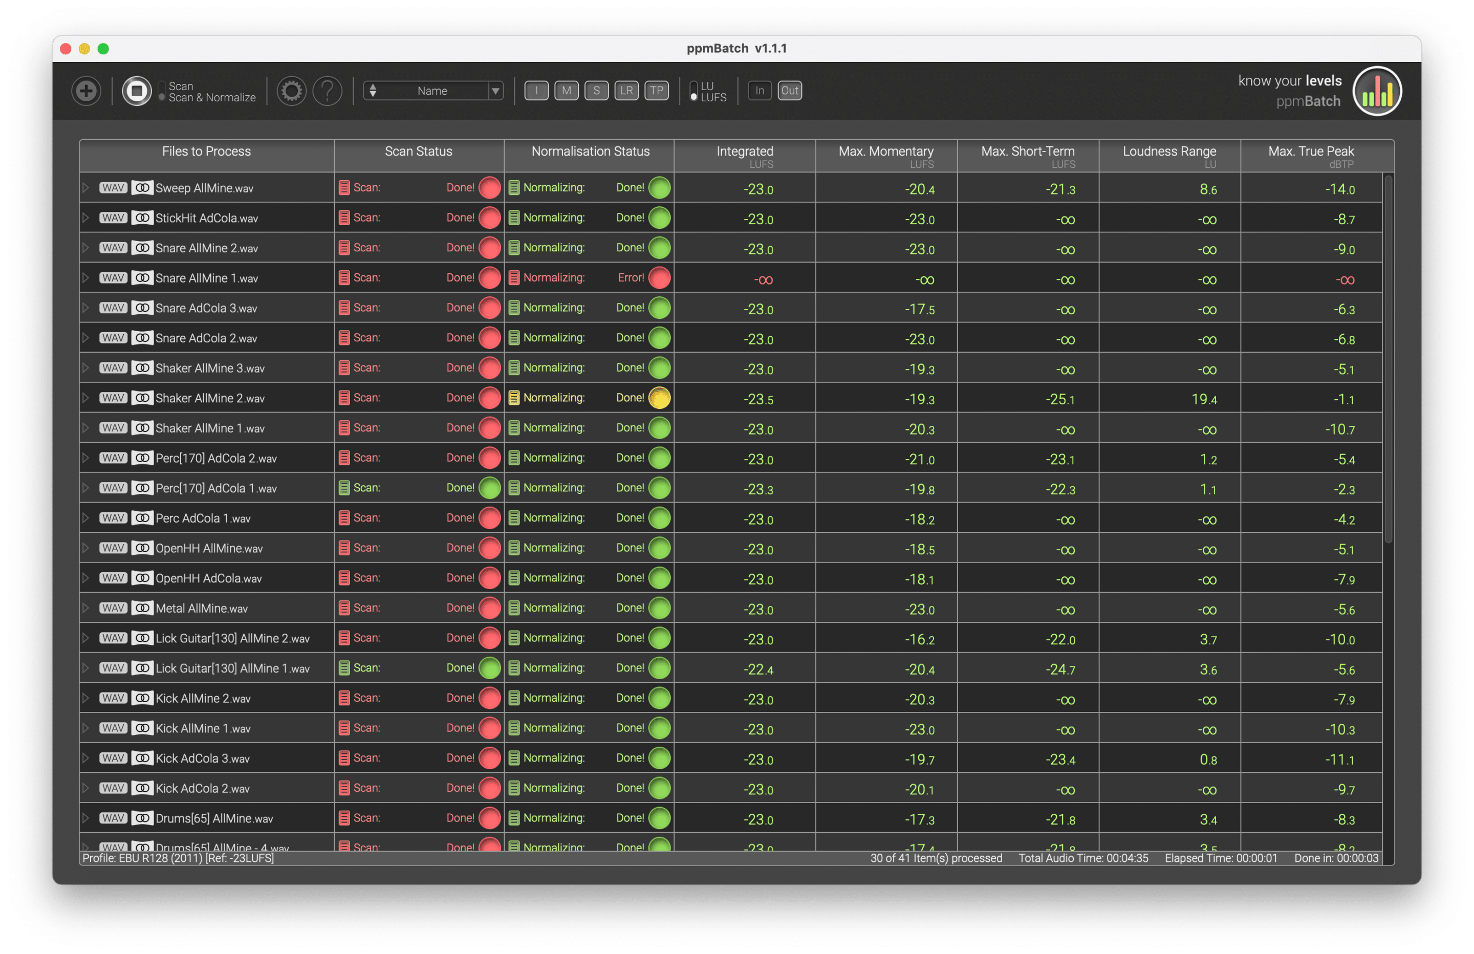Click Scan Status column header
The width and height of the screenshot is (1474, 954).
click(x=419, y=156)
